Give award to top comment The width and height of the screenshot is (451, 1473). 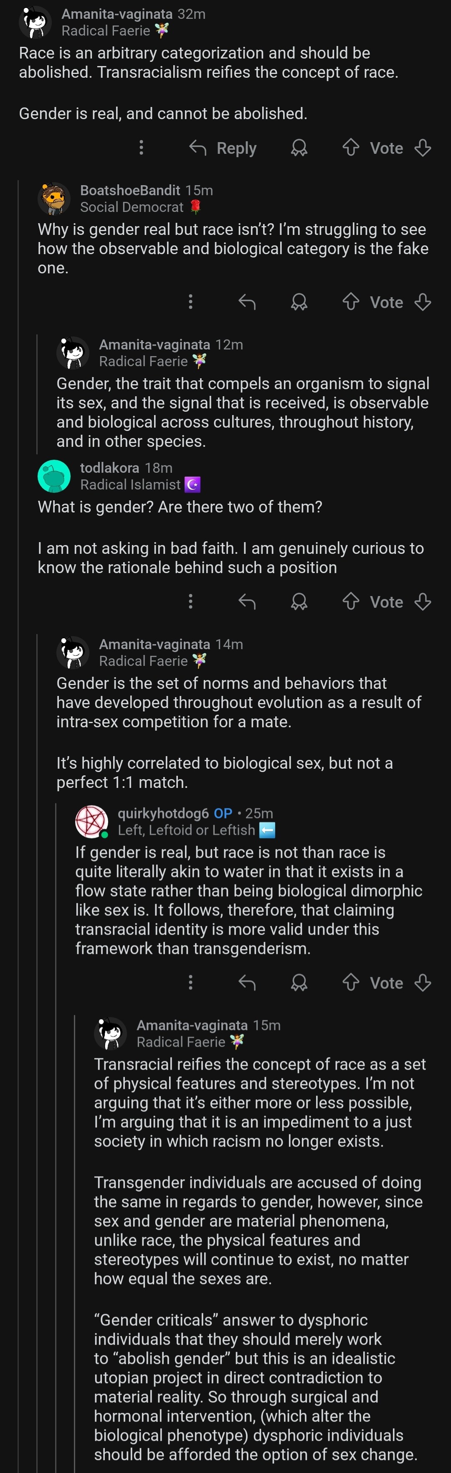[299, 148]
